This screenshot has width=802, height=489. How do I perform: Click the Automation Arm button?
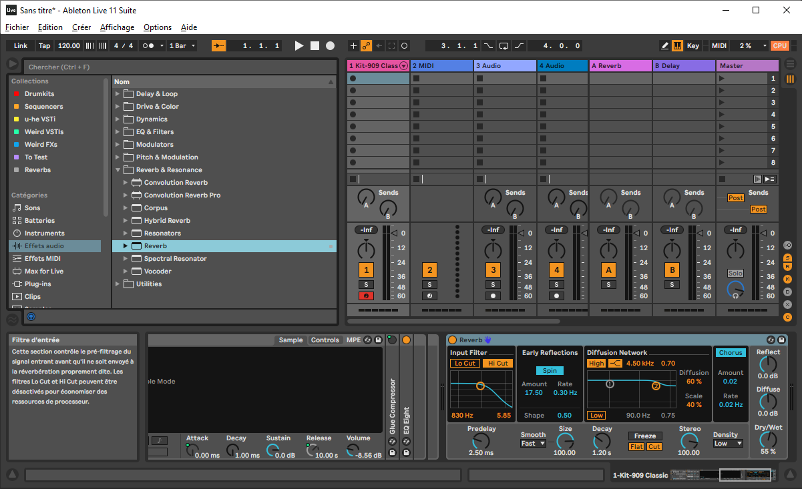[366, 45]
